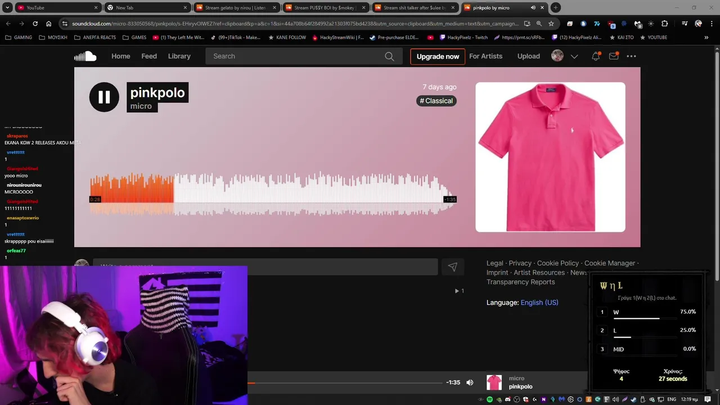This screenshot has height=405, width=720.
Task: Expand the profile dropdown chevron
Action: [x=574, y=56]
